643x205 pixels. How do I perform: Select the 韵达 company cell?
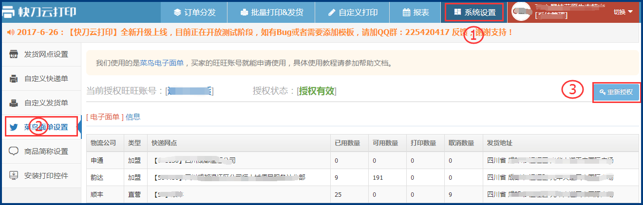(x=97, y=177)
